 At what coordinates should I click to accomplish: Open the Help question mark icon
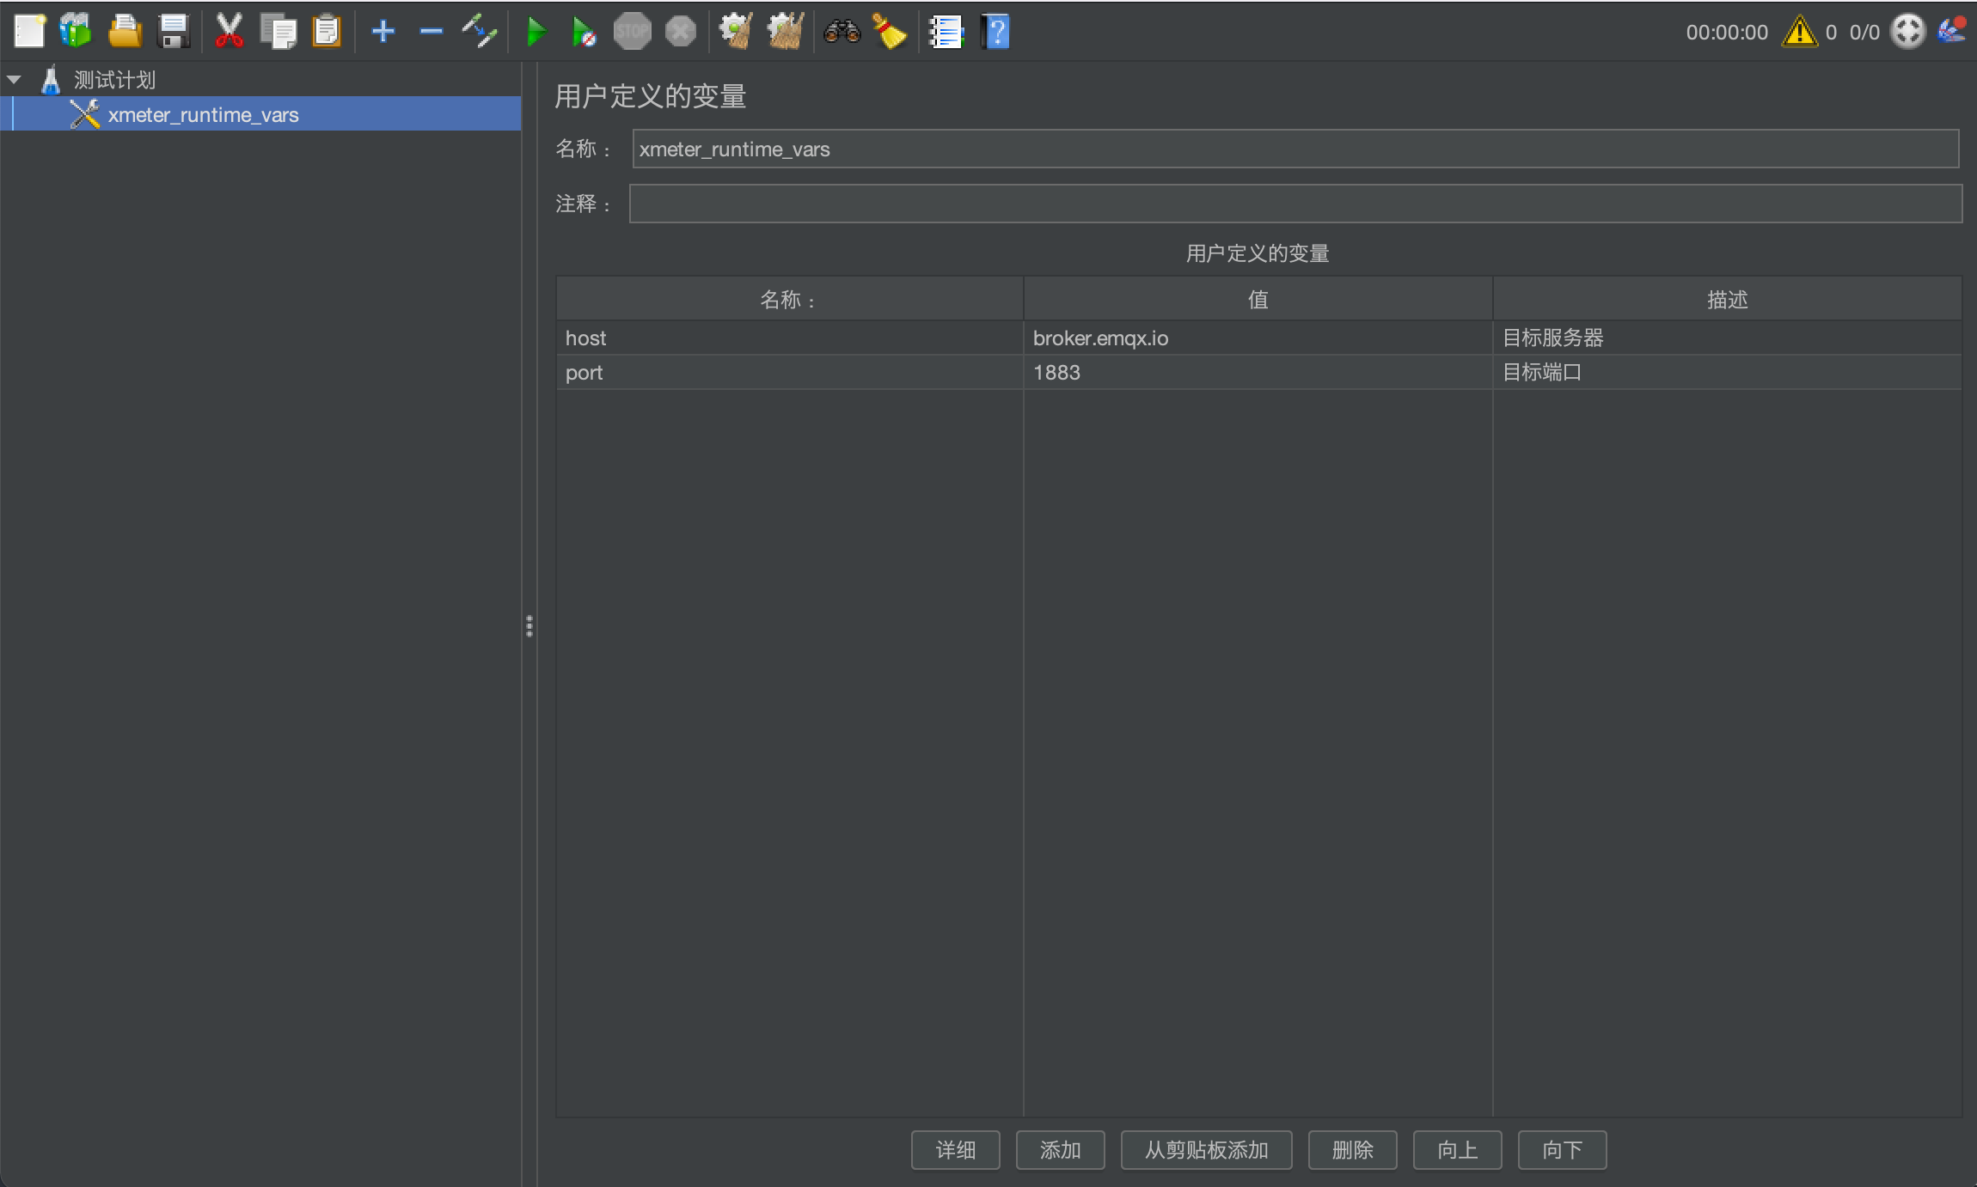click(x=995, y=33)
